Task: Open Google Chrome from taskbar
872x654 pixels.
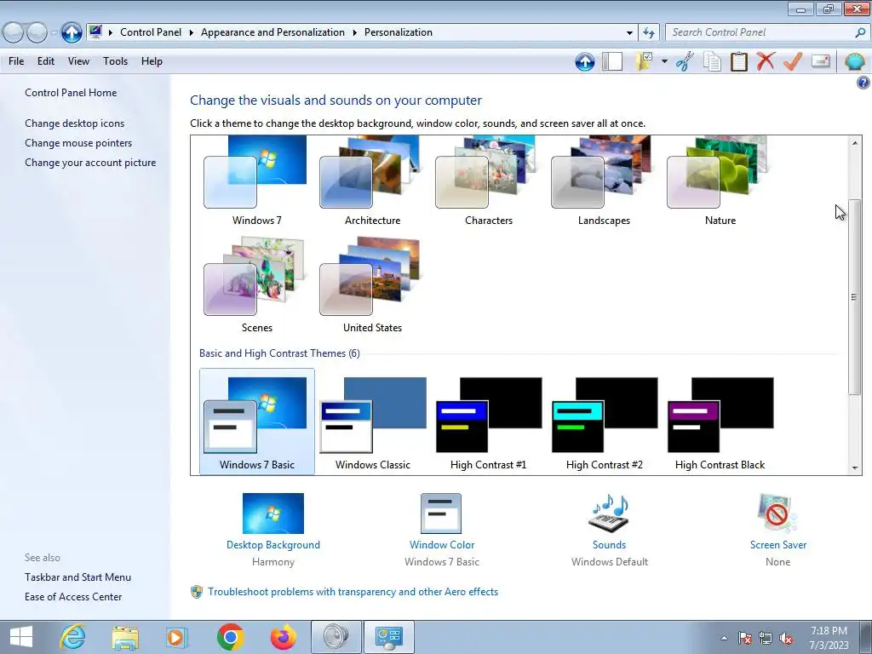Action: [x=230, y=637]
